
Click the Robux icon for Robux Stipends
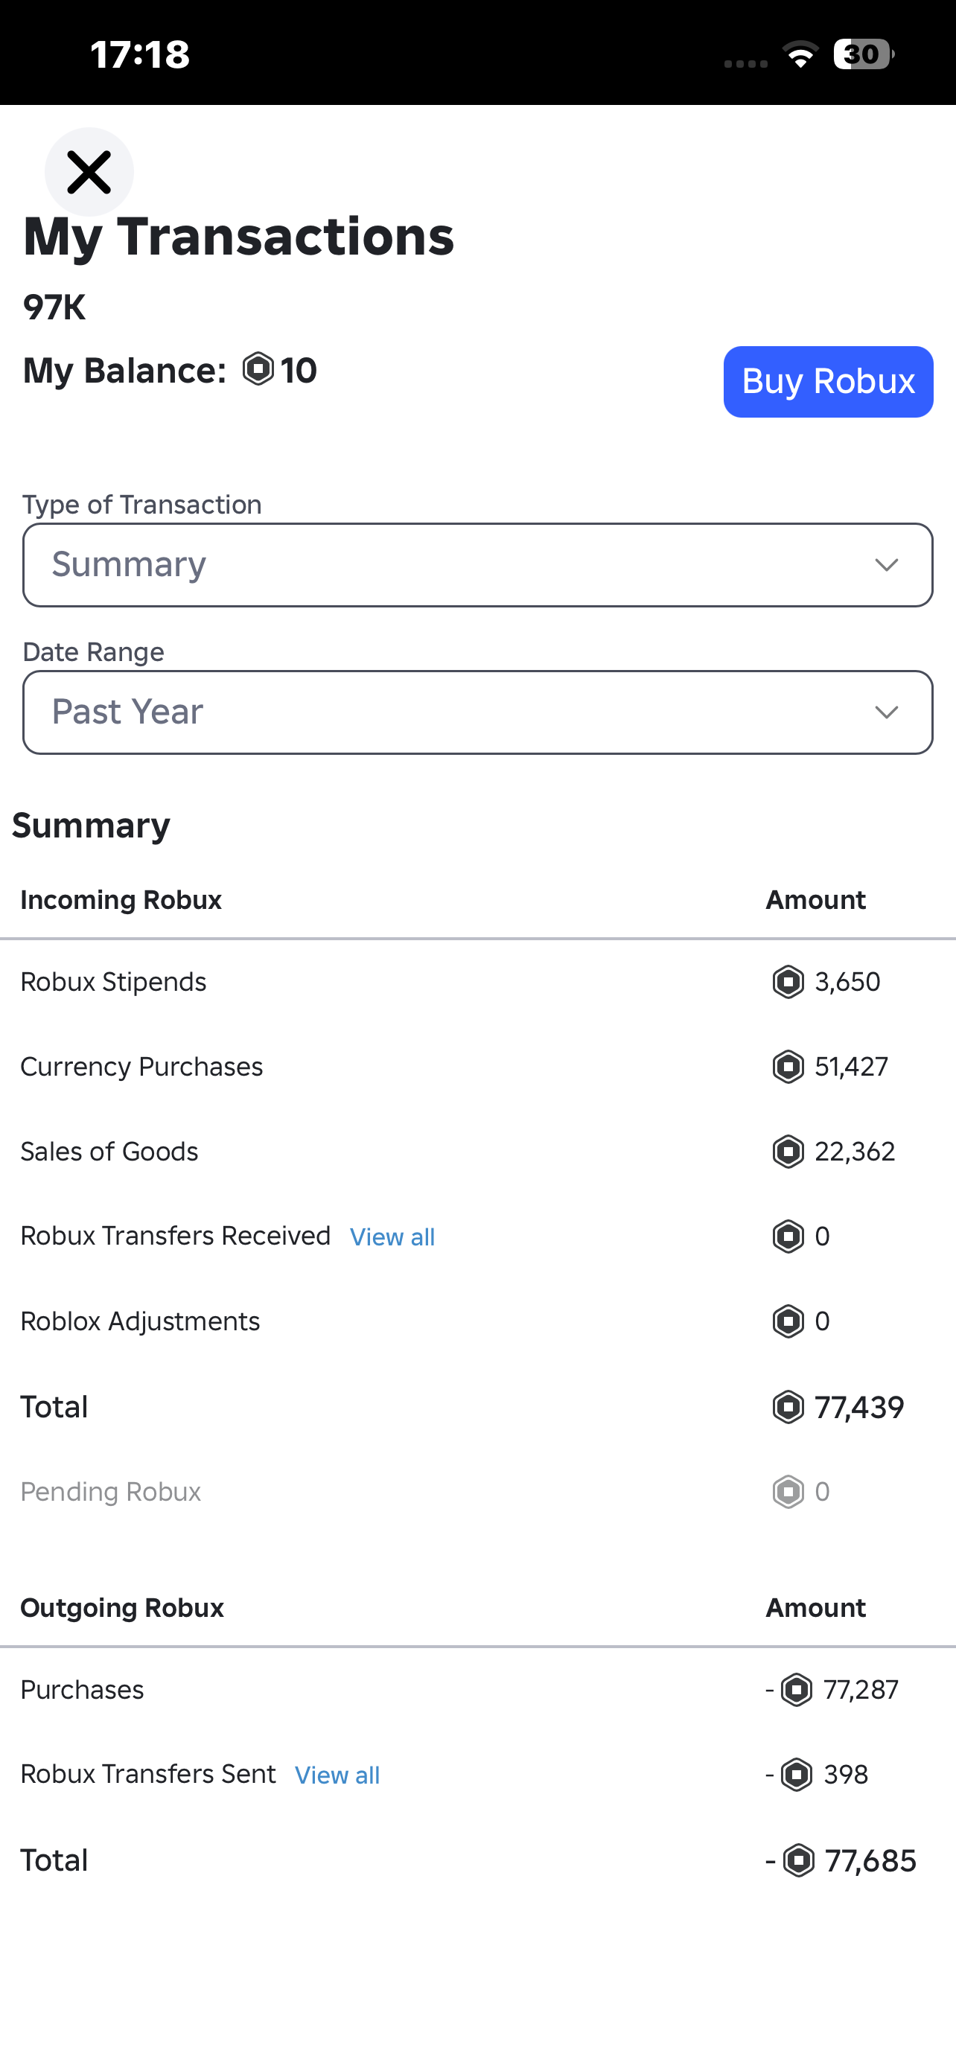coord(788,982)
